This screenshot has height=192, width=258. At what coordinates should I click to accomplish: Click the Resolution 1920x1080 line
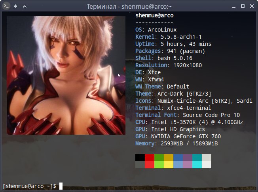click(169, 65)
